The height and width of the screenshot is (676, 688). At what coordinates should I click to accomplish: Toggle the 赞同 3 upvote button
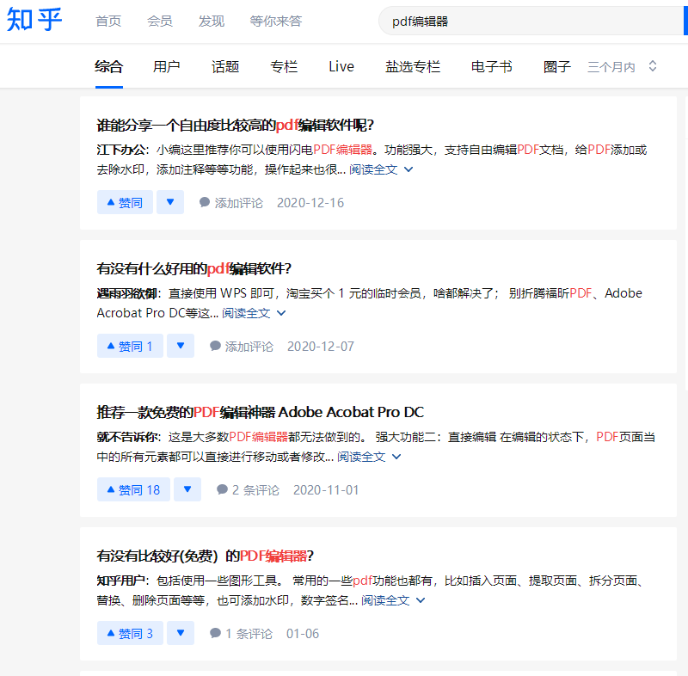(x=129, y=632)
